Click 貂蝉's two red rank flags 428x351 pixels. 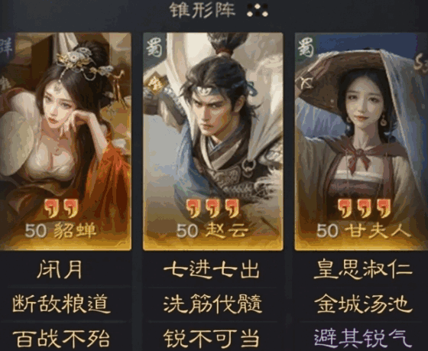[x=61, y=208]
